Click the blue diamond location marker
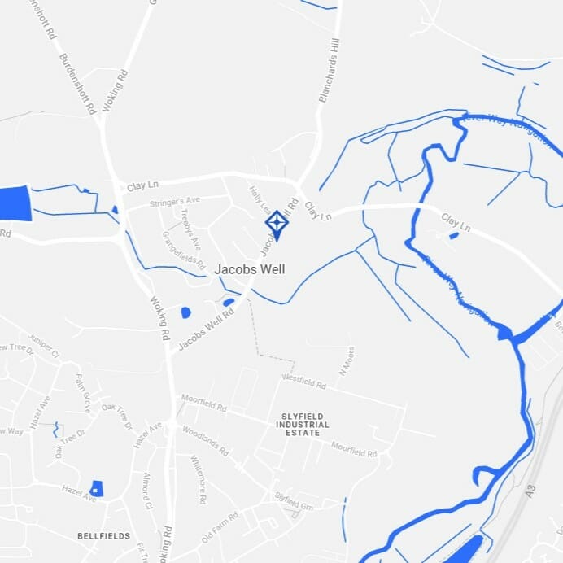 (x=277, y=225)
